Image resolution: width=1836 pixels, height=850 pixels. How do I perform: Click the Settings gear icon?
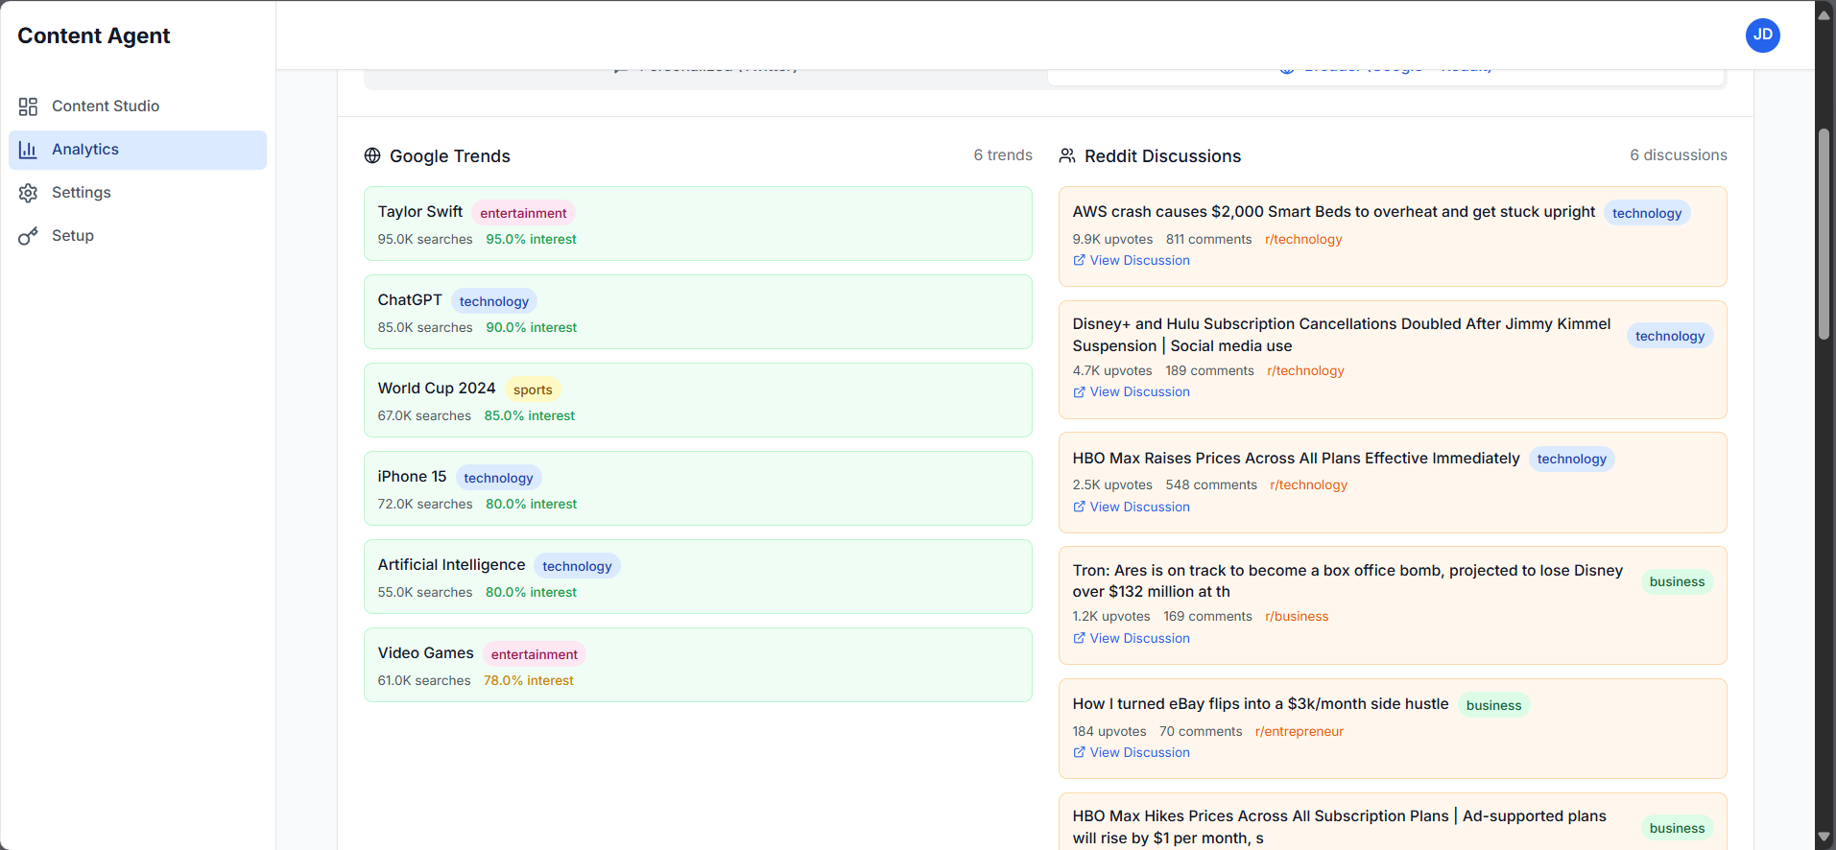(28, 193)
